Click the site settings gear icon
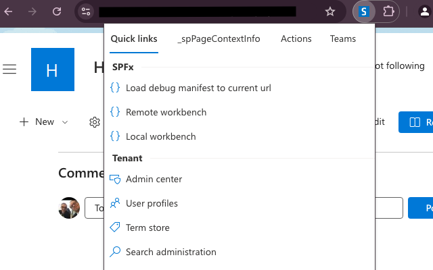The height and width of the screenshot is (270, 433). [x=95, y=122]
